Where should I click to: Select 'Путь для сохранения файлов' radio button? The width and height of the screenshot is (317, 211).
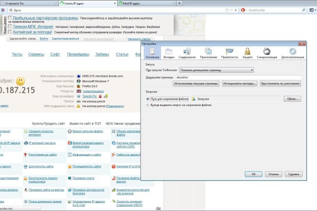[148, 99]
